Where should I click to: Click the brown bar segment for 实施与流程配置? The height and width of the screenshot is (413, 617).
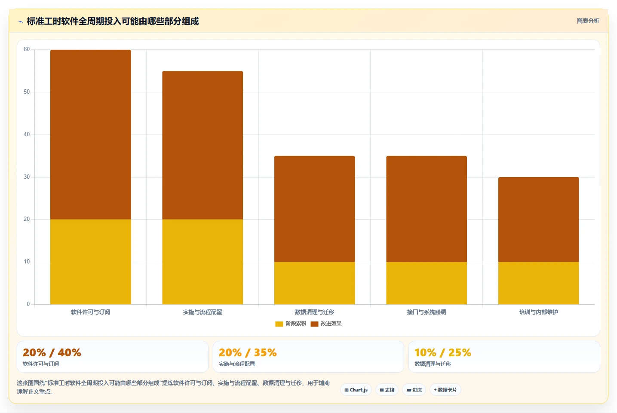coord(203,145)
